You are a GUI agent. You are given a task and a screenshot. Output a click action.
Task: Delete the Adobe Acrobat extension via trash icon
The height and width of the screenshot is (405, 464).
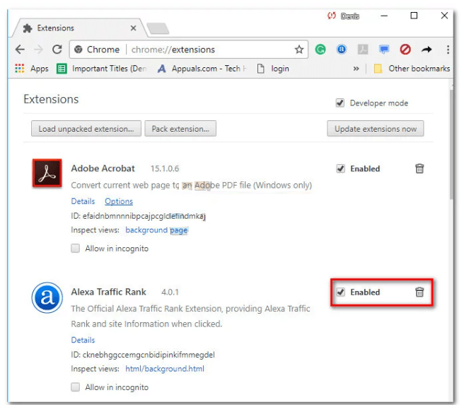pyautogui.click(x=419, y=169)
